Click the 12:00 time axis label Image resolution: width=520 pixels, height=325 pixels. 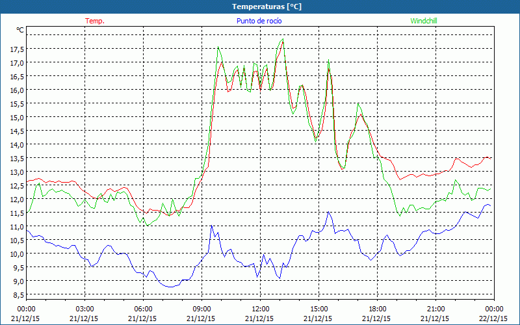[261, 309]
